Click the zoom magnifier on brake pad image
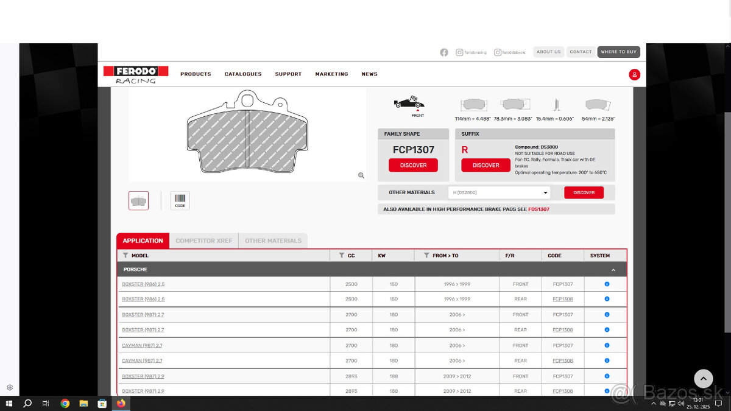This screenshot has width=731, height=411. pos(361,175)
